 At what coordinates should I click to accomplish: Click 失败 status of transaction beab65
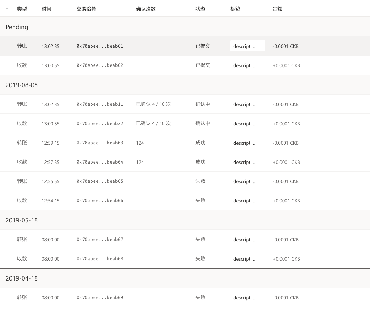point(200,181)
